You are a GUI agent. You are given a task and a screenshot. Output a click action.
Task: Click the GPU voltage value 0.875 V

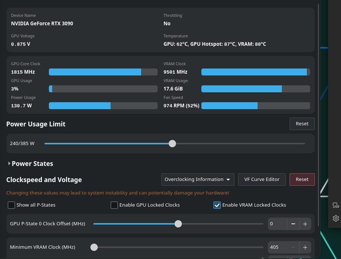click(21, 44)
